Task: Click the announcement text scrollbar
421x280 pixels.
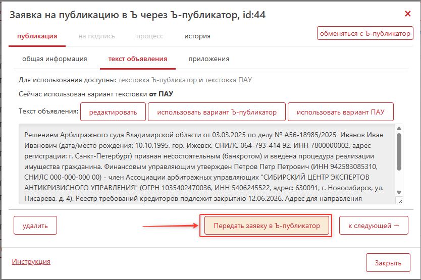Action: 399,151
